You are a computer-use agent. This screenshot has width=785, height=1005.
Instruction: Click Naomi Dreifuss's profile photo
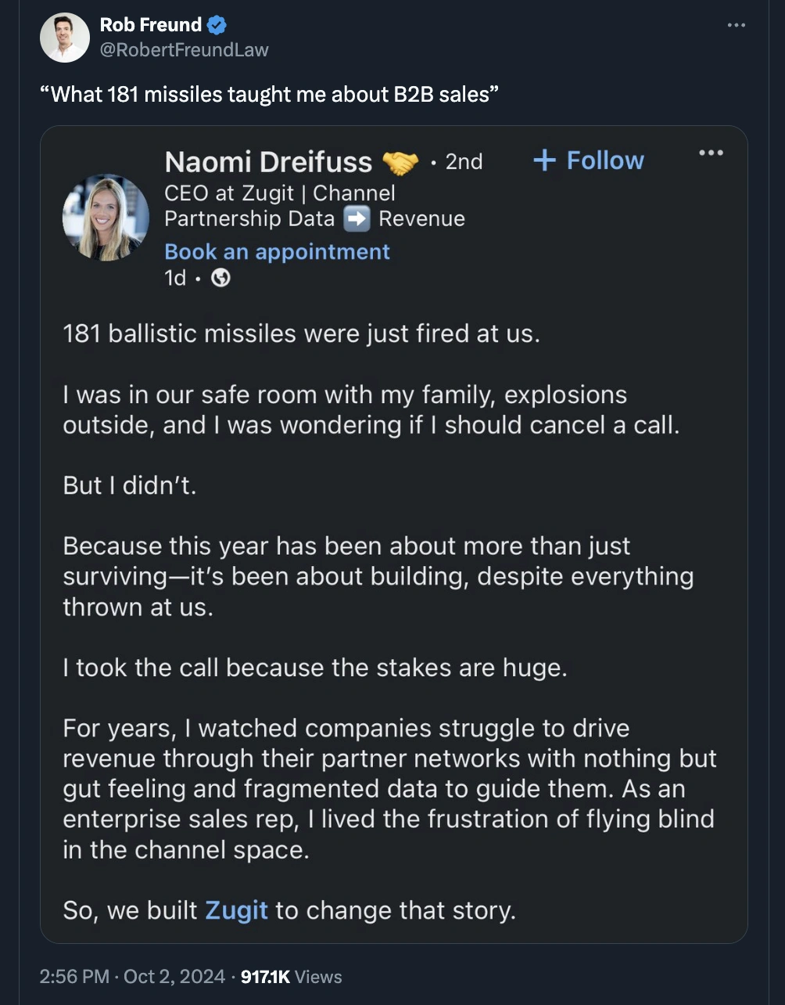[x=106, y=217]
